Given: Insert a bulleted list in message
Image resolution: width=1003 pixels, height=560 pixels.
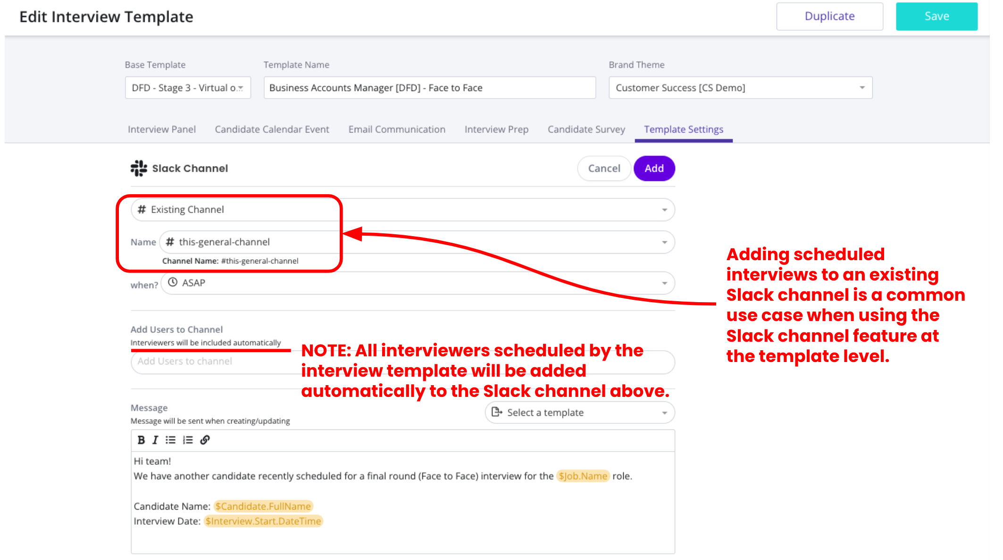Looking at the screenshot, I should 171,440.
